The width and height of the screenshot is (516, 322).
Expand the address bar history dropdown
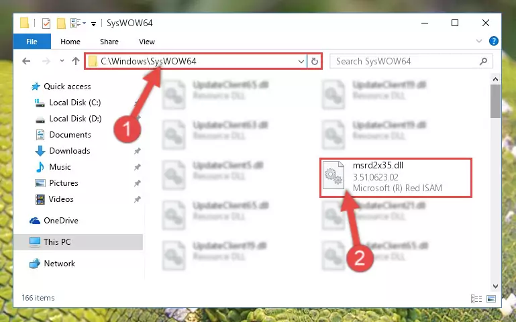(301, 61)
